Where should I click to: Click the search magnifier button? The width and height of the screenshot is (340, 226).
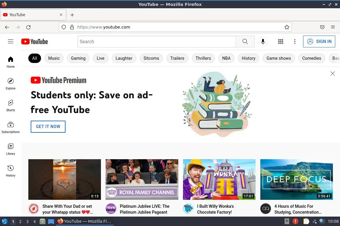(x=245, y=41)
